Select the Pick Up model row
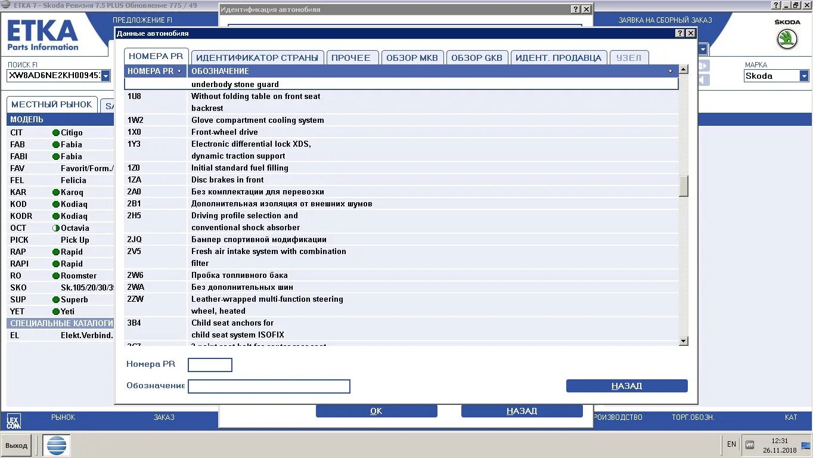 pos(60,240)
